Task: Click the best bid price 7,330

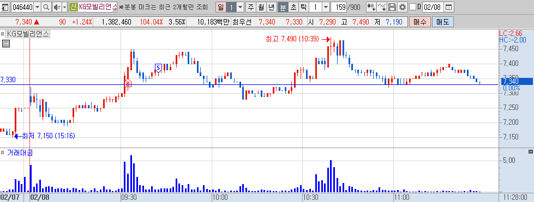Action: [294, 22]
